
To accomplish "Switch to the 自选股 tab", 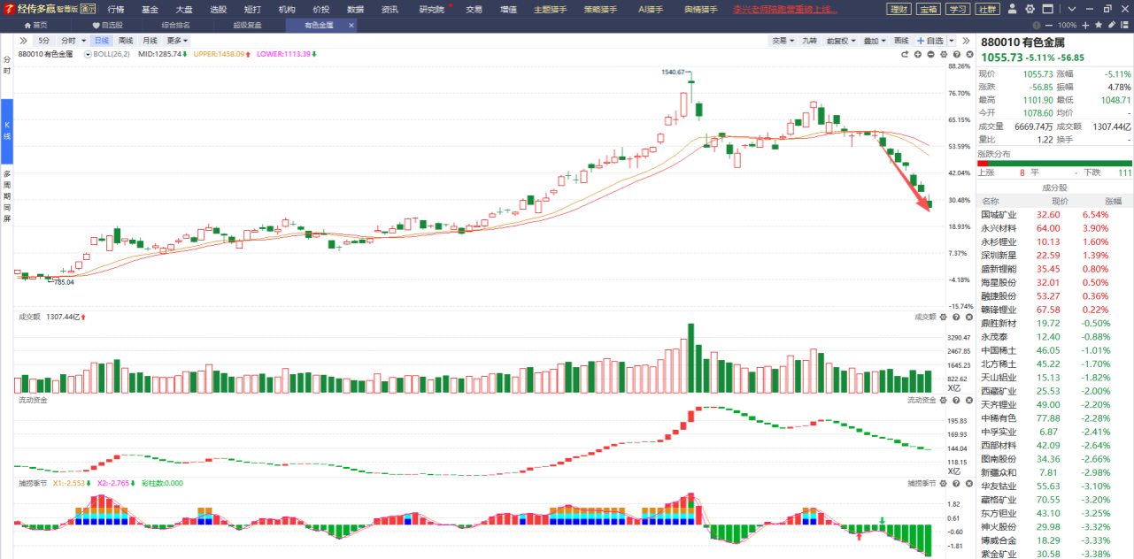I will [x=108, y=26].
